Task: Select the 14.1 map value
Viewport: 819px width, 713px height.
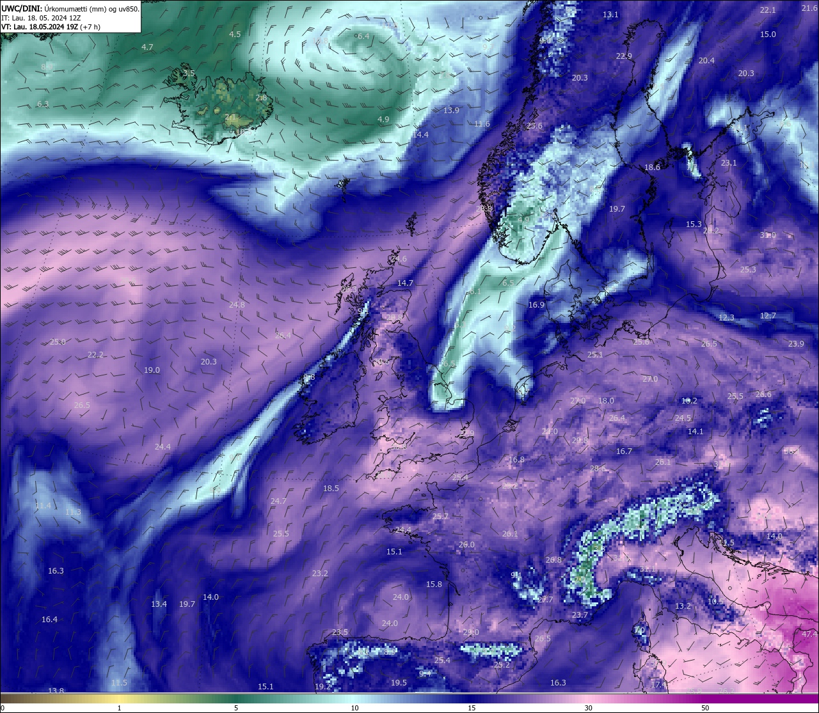Action: click(x=696, y=432)
